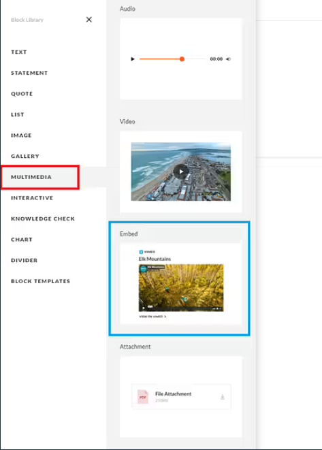The height and width of the screenshot is (450, 322).
Task: Click the PDF file icon in Attachment
Action: 143,397
